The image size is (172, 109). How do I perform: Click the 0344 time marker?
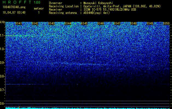coord(68,23)
